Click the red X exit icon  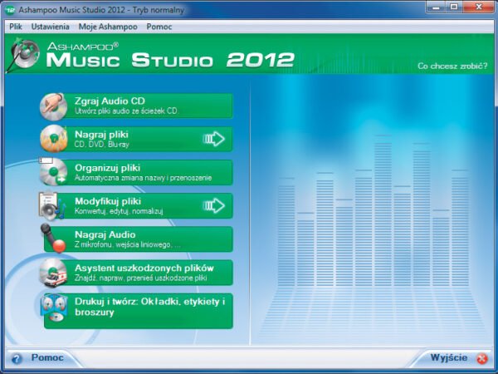click(482, 359)
